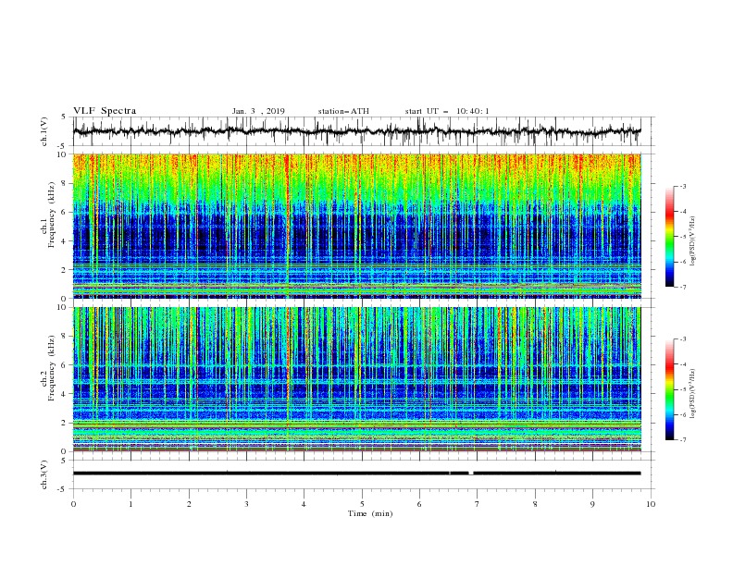The width and height of the screenshot is (733, 566).
Task: Click the ch.2 spectrogram panel
Action: [x=357, y=379]
